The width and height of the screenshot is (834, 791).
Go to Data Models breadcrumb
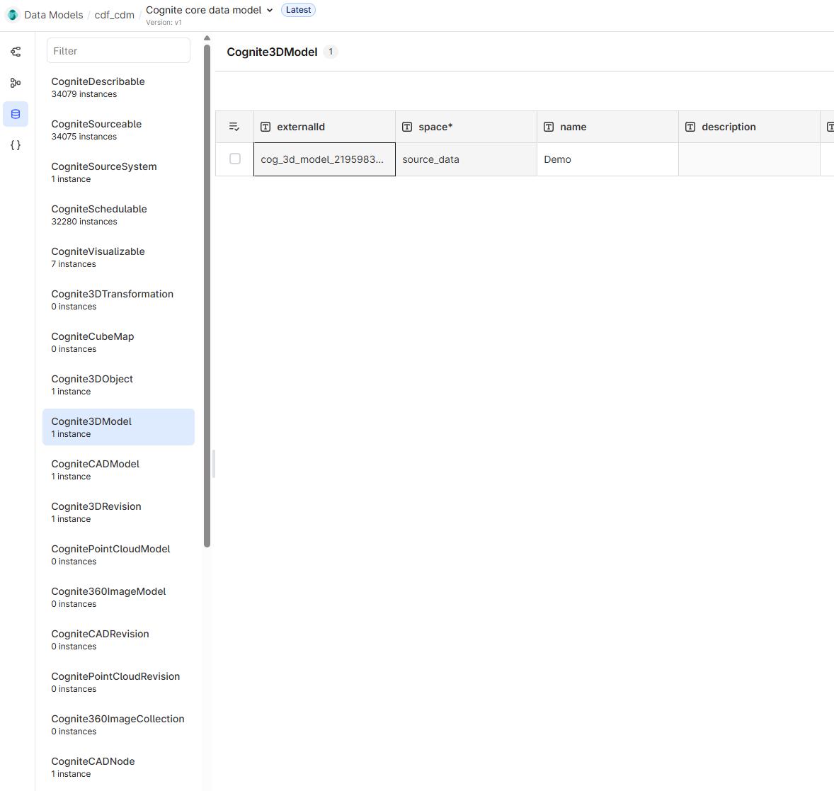click(x=54, y=15)
